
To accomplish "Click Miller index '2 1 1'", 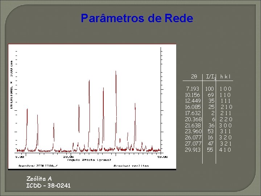I will pyautogui.click(x=226, y=113).
